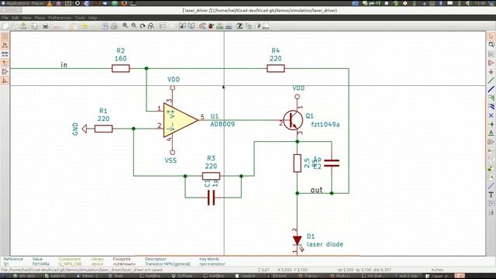This screenshot has height=279, width=496.
Task: Click the Undo icon in top toolbar
Action: coord(84,26)
